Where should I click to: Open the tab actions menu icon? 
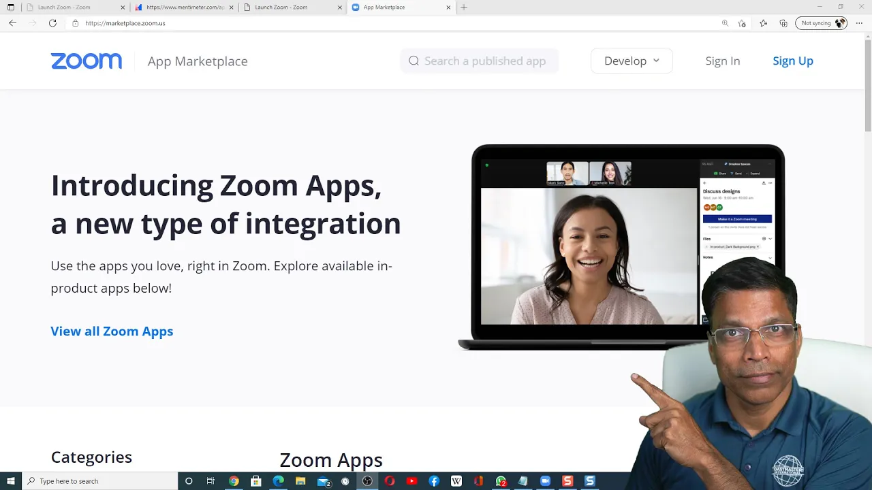tap(10, 7)
